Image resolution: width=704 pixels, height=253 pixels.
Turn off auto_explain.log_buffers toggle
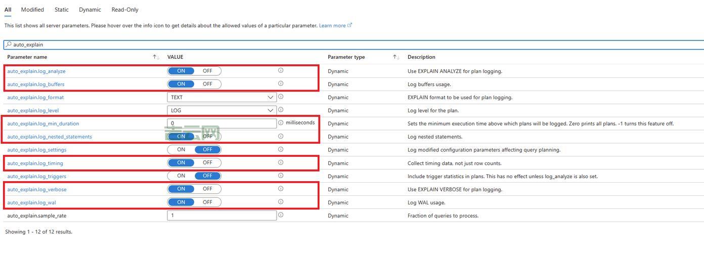207,84
